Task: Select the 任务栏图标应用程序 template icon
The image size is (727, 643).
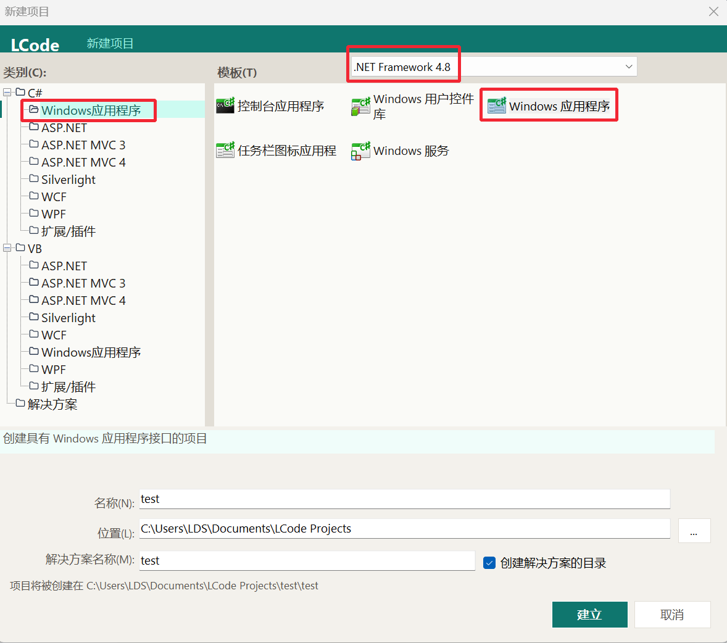Action: (225, 150)
